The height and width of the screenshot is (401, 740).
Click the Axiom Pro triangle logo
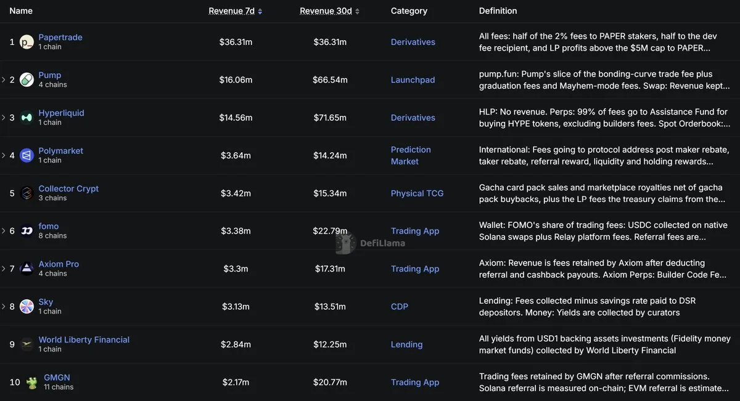point(27,269)
